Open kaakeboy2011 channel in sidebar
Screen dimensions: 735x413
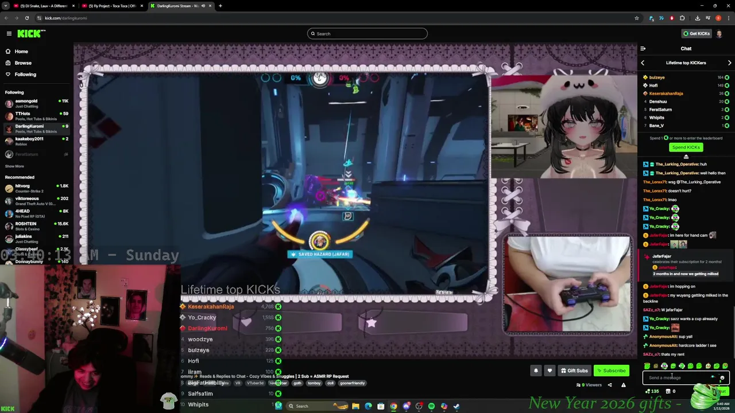point(36,141)
